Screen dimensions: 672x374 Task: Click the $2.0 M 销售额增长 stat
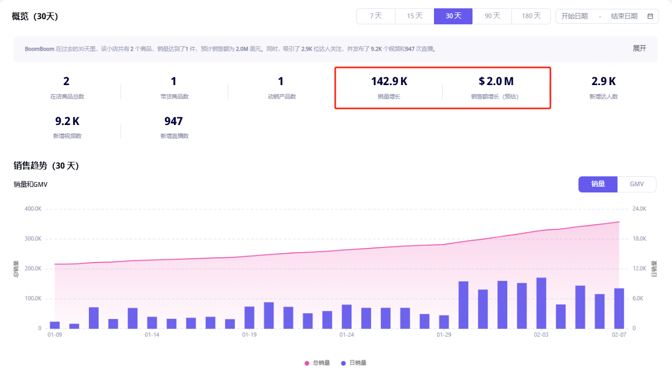(496, 87)
